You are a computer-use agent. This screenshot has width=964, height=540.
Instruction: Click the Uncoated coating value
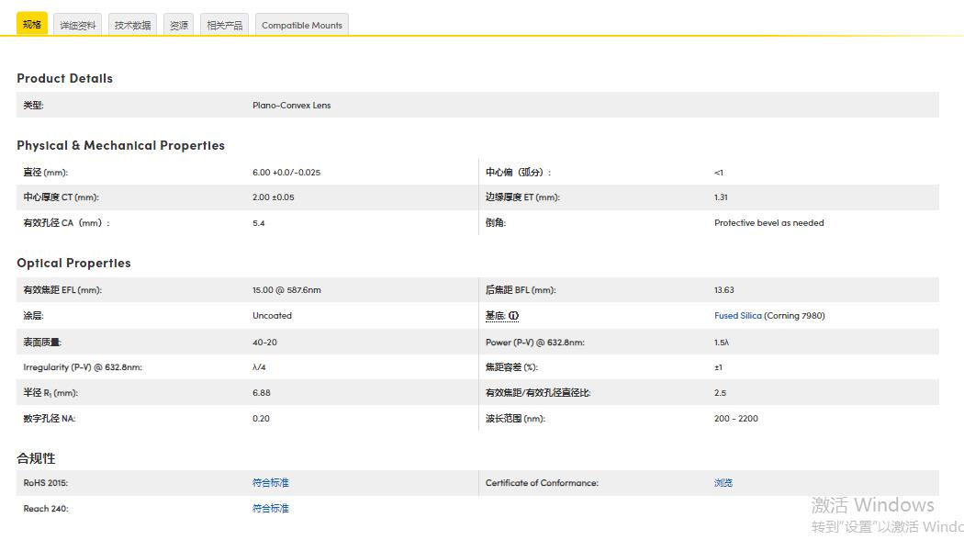click(273, 316)
